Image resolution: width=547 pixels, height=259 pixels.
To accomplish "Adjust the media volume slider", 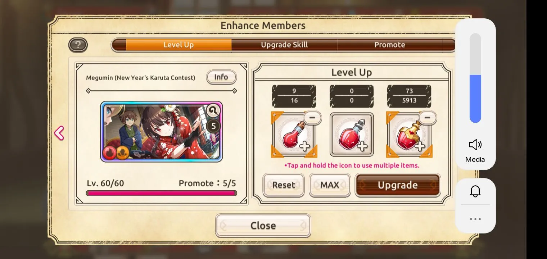I will 475,78.
